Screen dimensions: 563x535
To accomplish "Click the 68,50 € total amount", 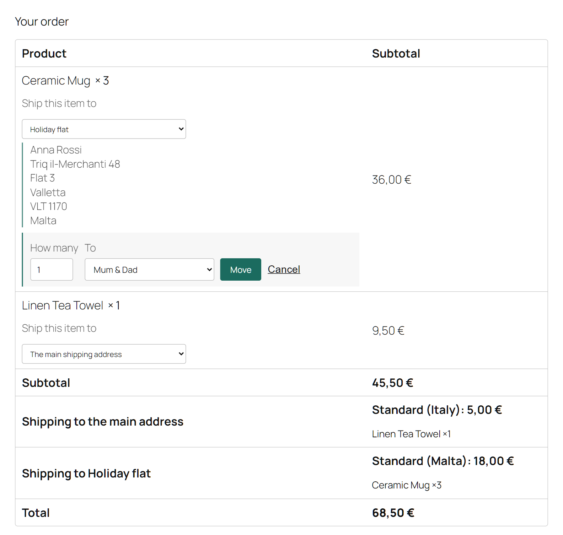I will coord(393,513).
